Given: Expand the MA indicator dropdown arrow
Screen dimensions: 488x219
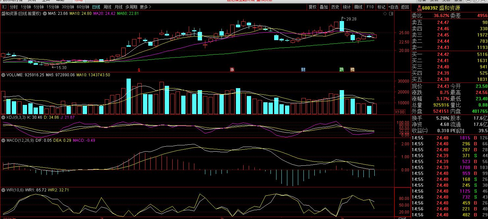Looking at the screenshot, I should coord(45,14).
